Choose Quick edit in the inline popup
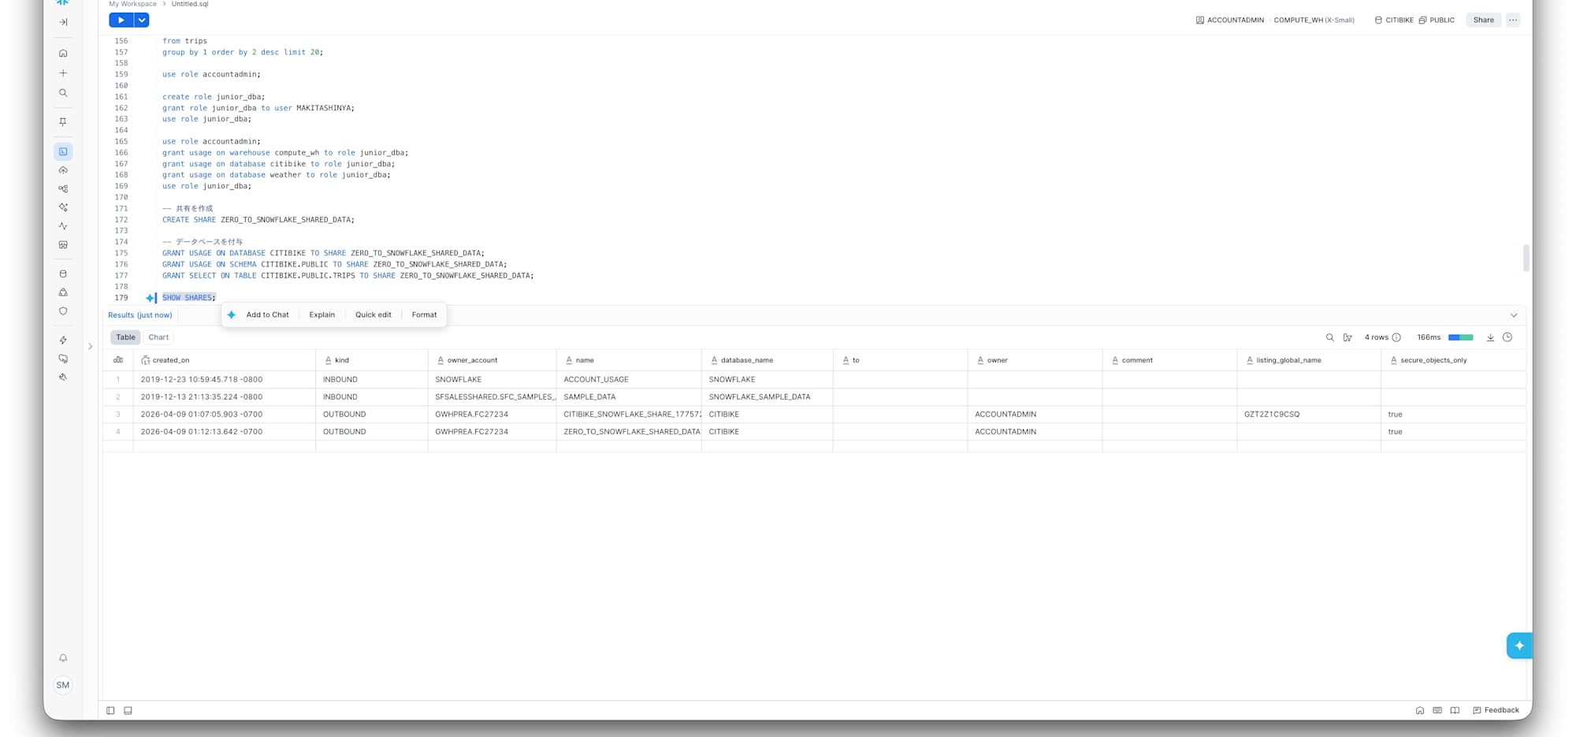1576x737 pixels. point(373,315)
